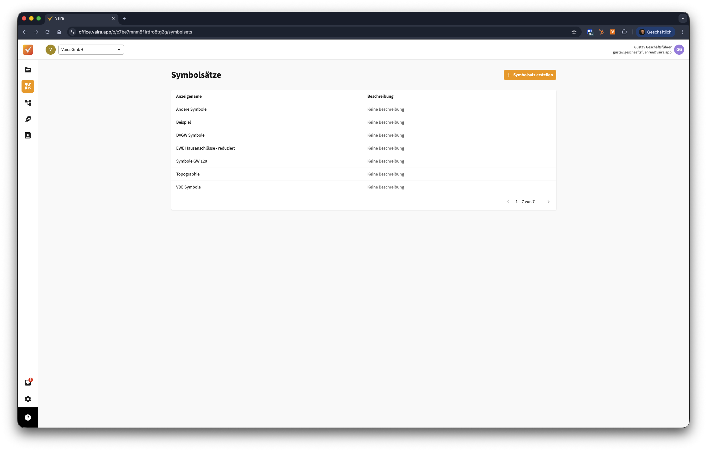The image size is (707, 451).
Task: Open a new browser tab
Action: click(x=125, y=18)
